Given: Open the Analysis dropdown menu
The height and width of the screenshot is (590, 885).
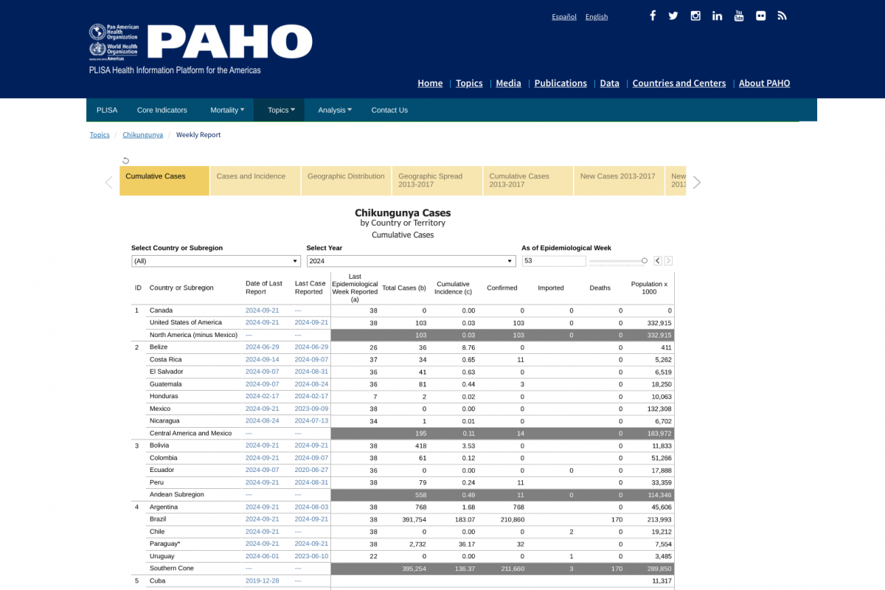Looking at the screenshot, I should (x=335, y=110).
